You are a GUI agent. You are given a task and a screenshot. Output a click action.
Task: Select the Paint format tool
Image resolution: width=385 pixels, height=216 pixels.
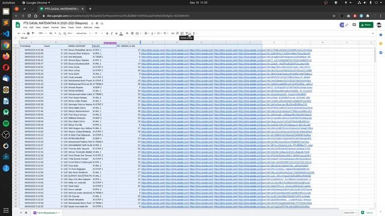(33, 34)
